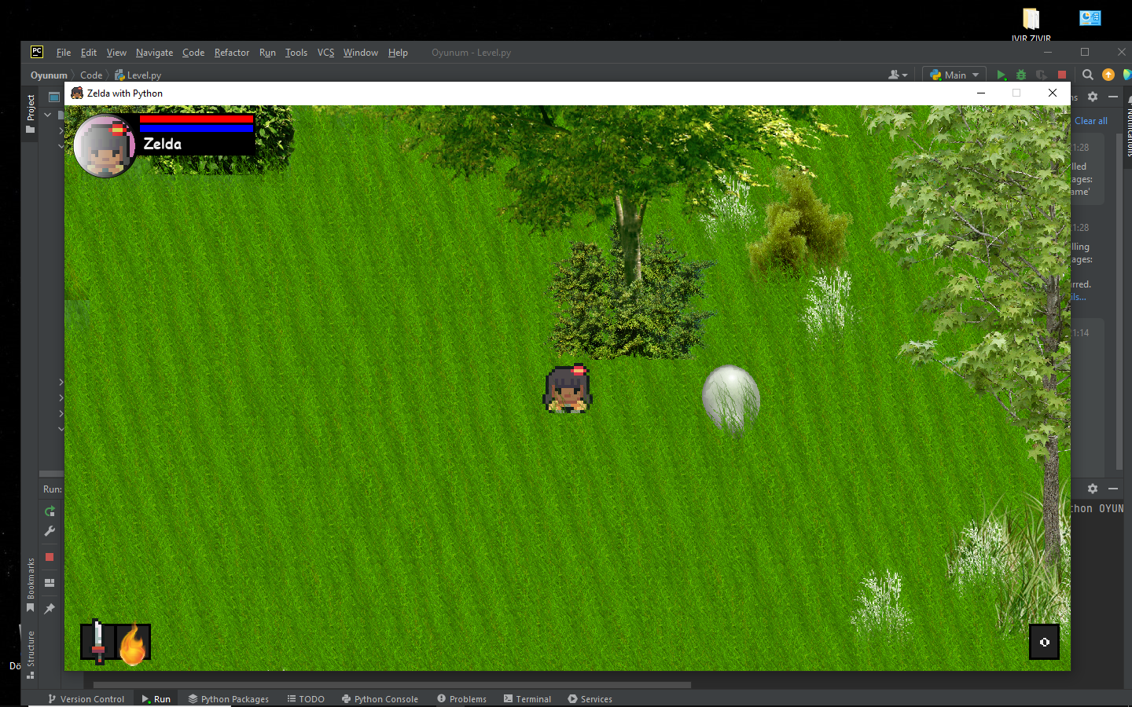The image size is (1132, 707).
Task: Click the Oyunum breadcrumb
Action: pyautogui.click(x=49, y=75)
